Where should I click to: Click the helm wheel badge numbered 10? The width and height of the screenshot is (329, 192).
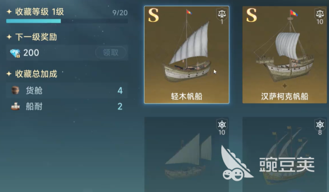222,127
